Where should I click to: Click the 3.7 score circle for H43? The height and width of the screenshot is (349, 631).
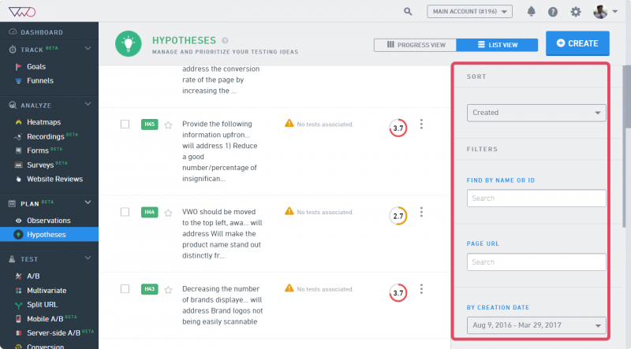(x=398, y=293)
